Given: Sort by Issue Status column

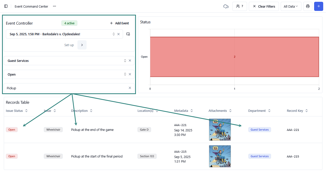Looking at the screenshot, I should click(x=26, y=111).
